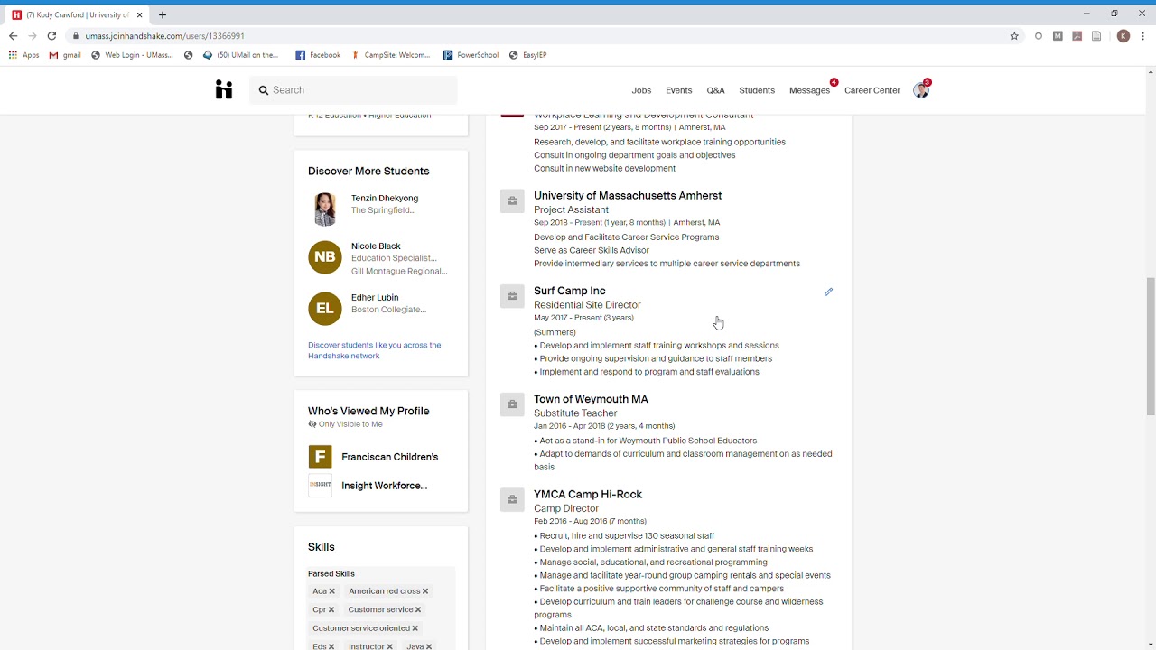Screen dimensions: 1156x650
Task: Bookmark this page with the star
Action: (x=1014, y=36)
